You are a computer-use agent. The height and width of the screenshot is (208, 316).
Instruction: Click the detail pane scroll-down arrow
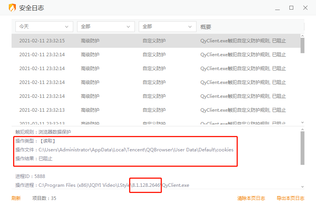(x=303, y=186)
